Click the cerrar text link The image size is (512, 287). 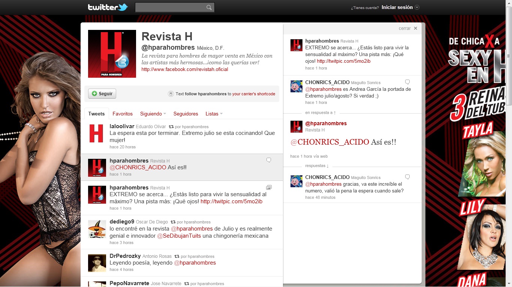coord(404,28)
